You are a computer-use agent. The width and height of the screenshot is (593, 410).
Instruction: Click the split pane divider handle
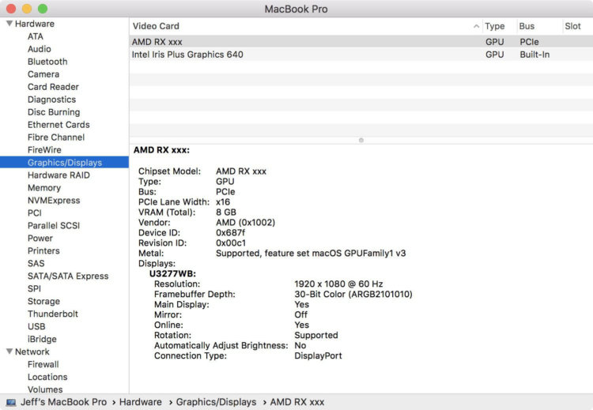click(x=361, y=140)
